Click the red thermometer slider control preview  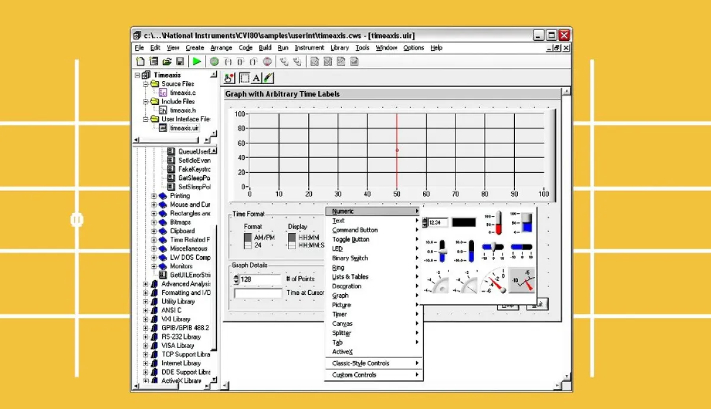(499, 222)
